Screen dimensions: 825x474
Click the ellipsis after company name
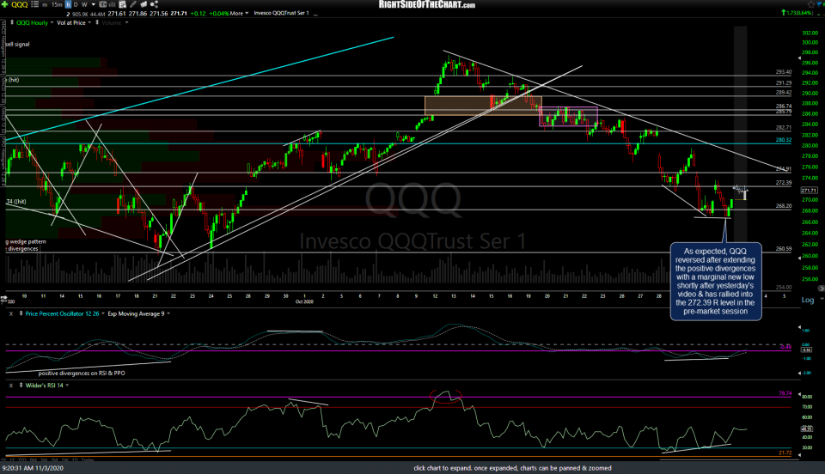315,14
